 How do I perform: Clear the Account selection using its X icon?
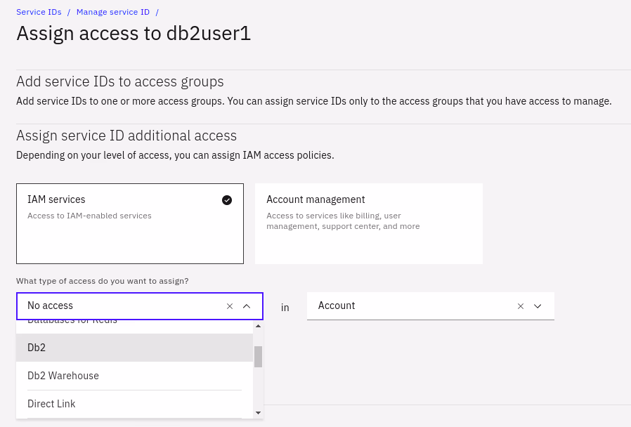(521, 306)
